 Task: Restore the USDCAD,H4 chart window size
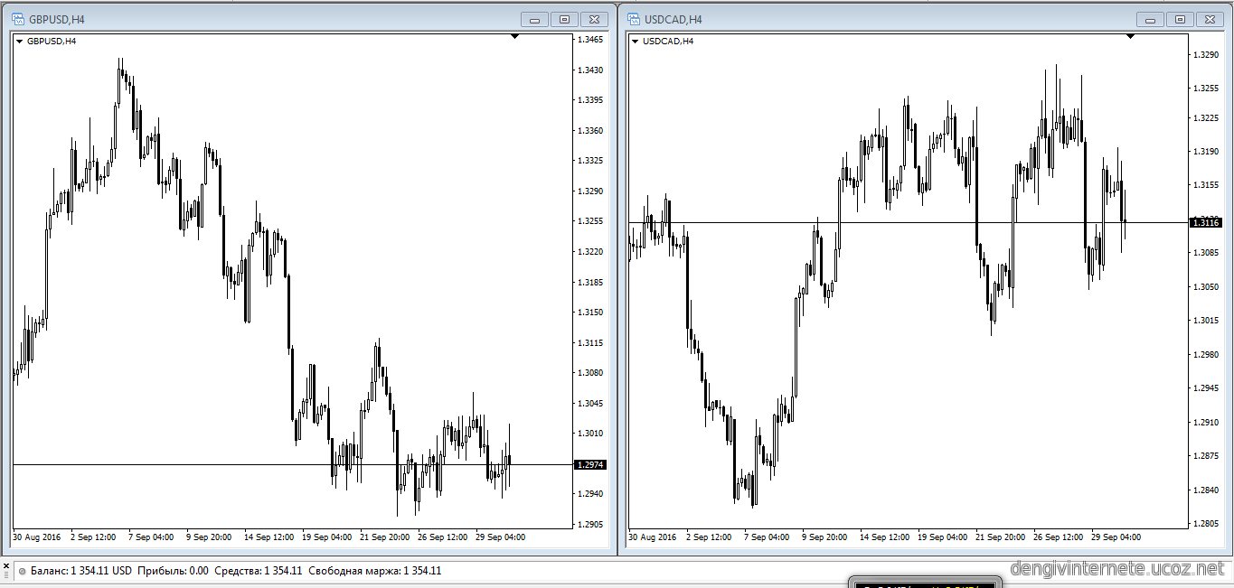[1180, 19]
